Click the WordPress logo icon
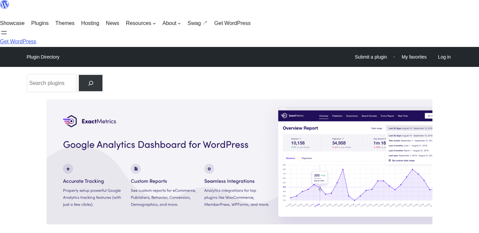The height and width of the screenshot is (233, 479). pos(4,4)
